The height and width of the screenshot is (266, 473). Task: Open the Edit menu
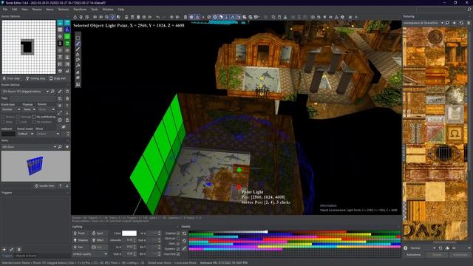[x=15, y=10]
